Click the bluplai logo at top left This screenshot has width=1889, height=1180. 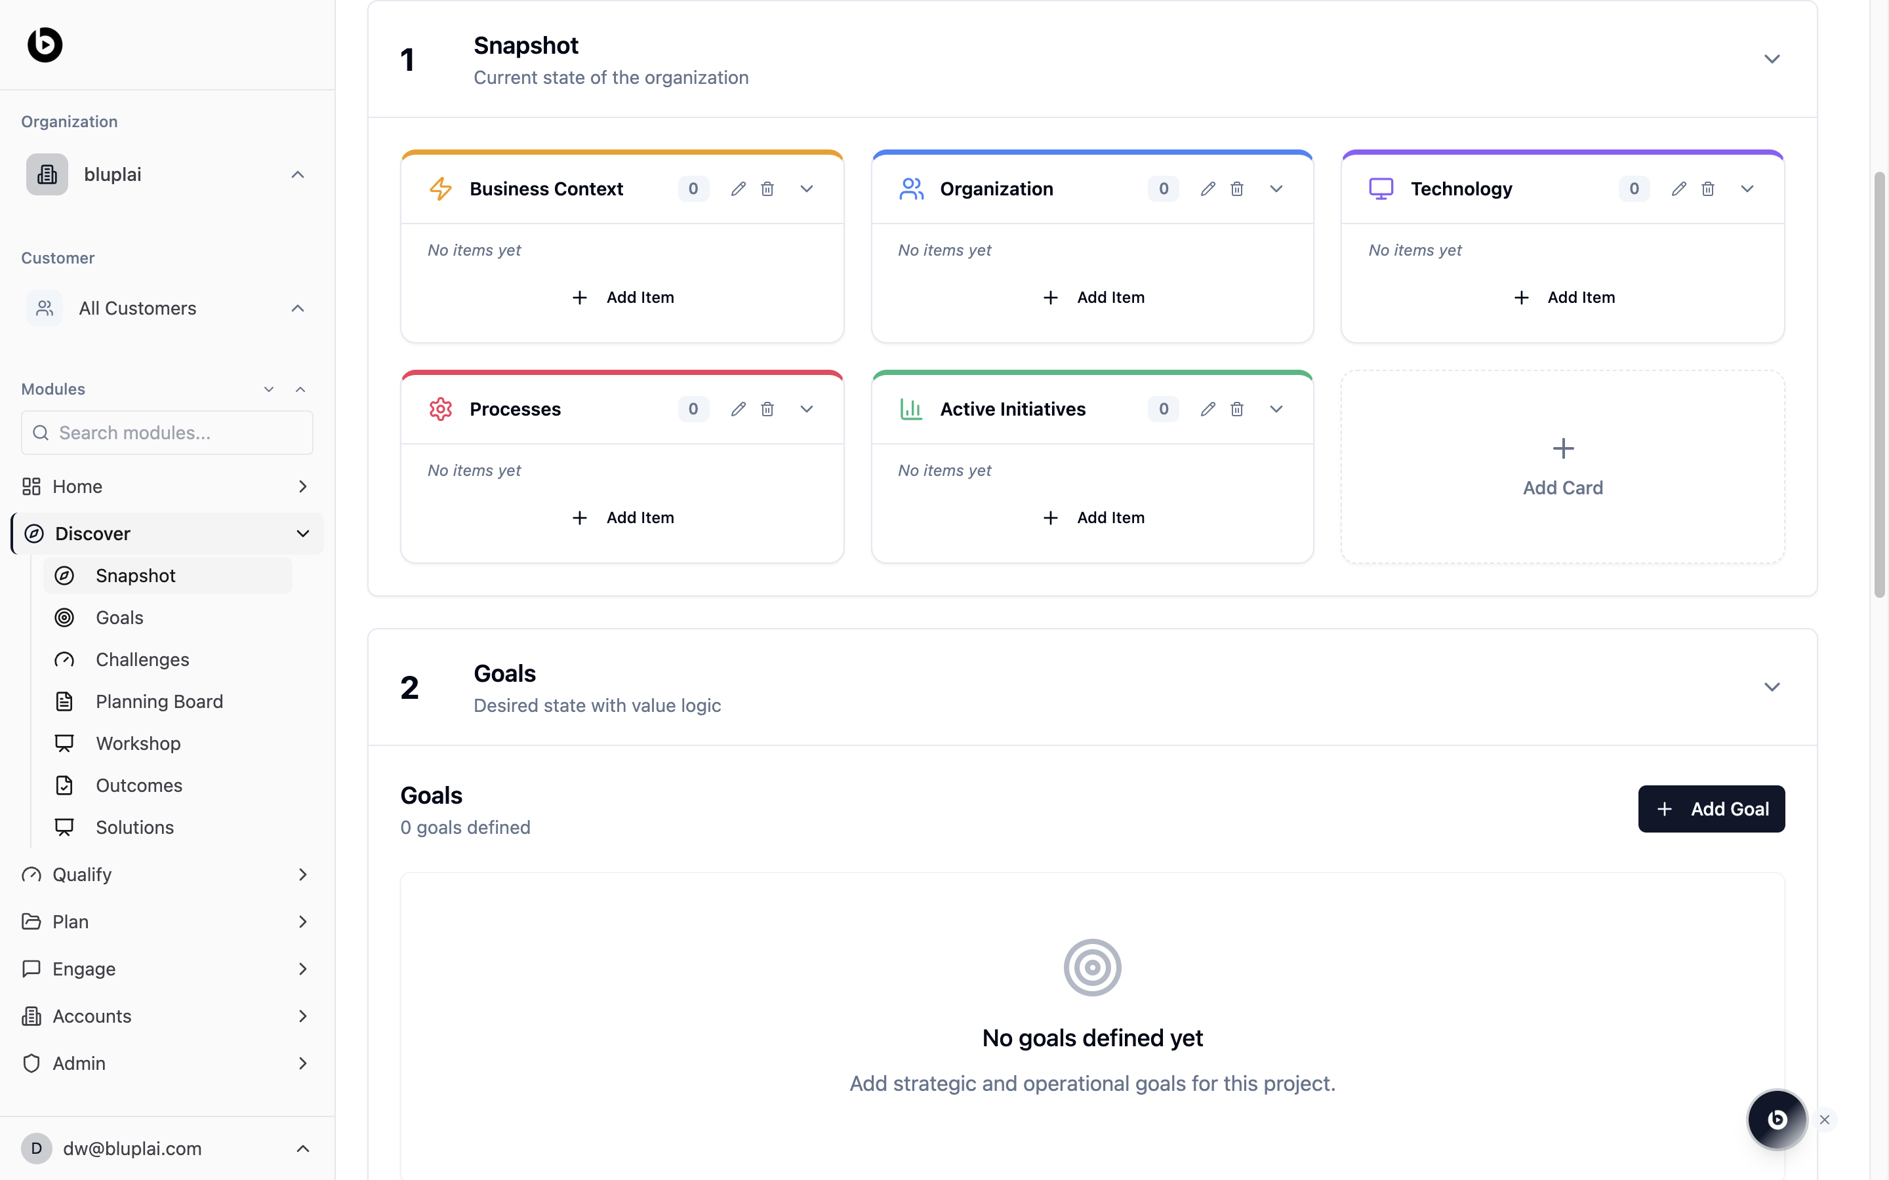tap(45, 45)
